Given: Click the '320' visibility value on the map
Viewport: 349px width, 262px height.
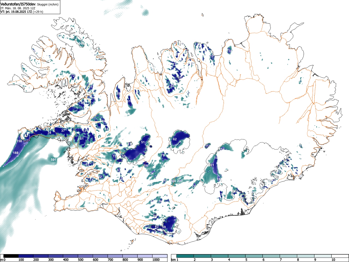Looking at the screenshot, I should tap(173, 181).
